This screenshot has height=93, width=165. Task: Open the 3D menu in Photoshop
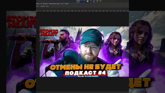point(41,4)
